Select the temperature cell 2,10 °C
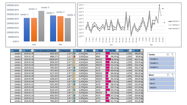The width and height of the screenshot is (187, 105). click(x=66, y=54)
